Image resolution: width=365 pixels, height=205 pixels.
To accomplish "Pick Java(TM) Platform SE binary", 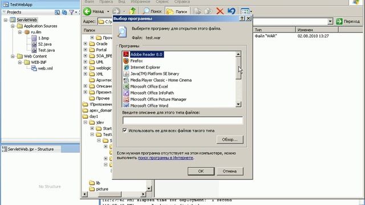I will (x=155, y=73).
